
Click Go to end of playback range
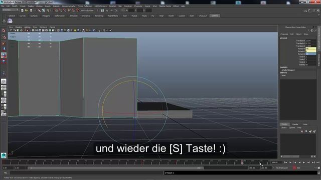[x=318, y=162]
